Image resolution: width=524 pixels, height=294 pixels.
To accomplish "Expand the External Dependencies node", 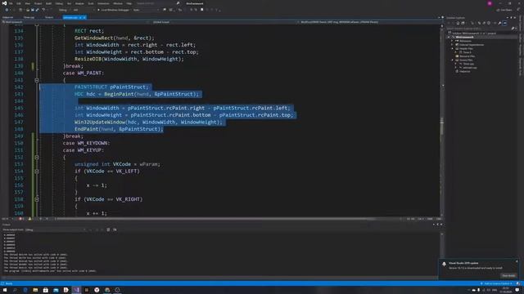I will pyautogui.click(x=452, y=45).
